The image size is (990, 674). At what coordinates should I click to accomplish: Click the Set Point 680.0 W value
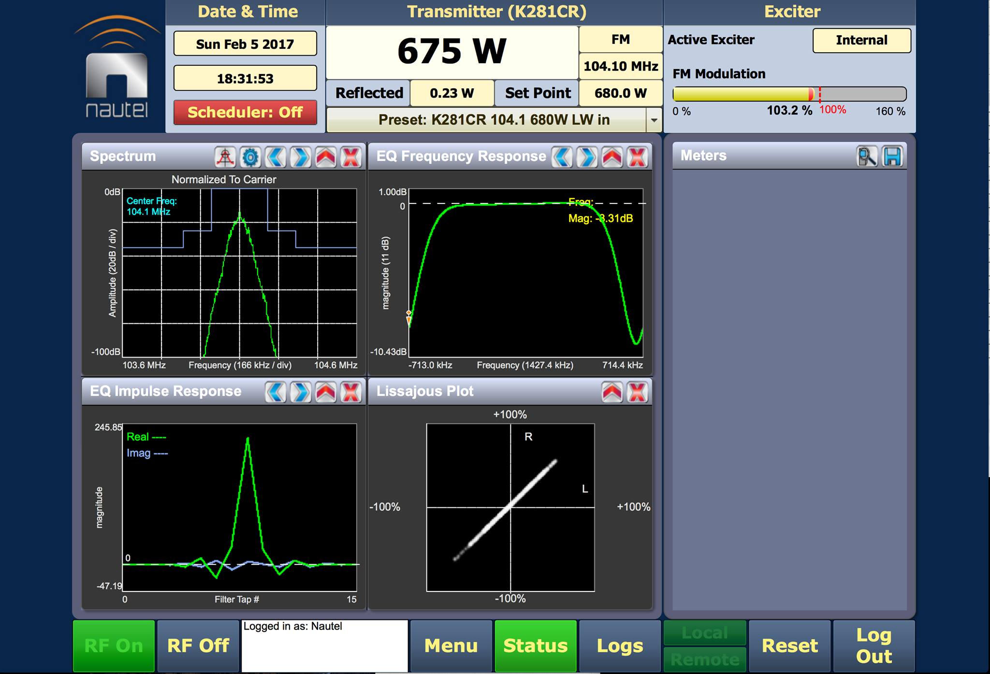pos(621,93)
